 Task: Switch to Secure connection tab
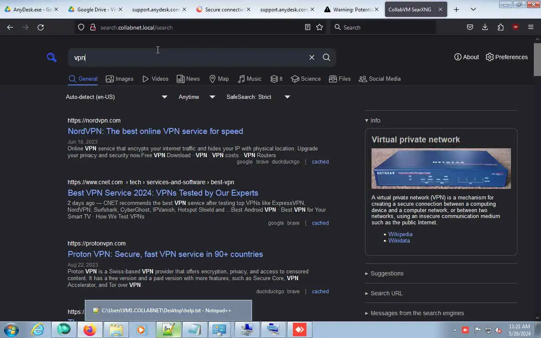pyautogui.click(x=224, y=9)
